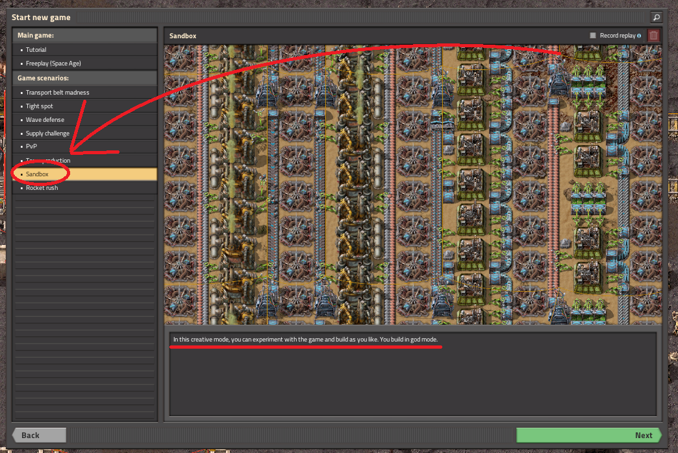Choose the PvP scenario

[84, 146]
